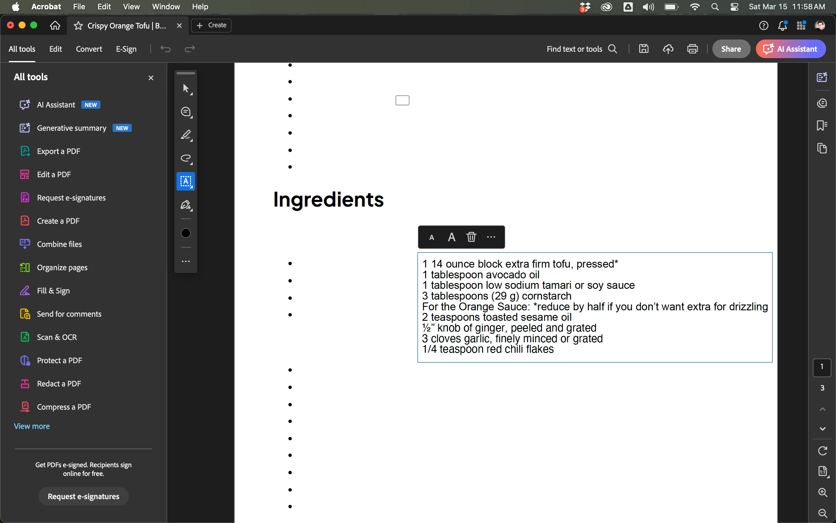
Task: Go to next page chevron
Action: (823, 429)
